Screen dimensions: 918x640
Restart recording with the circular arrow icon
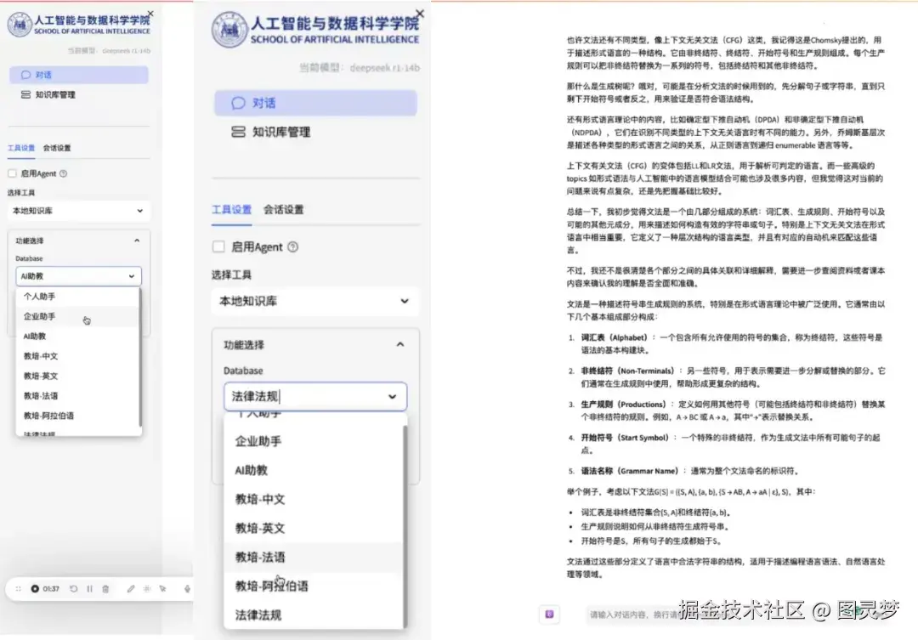(x=73, y=588)
